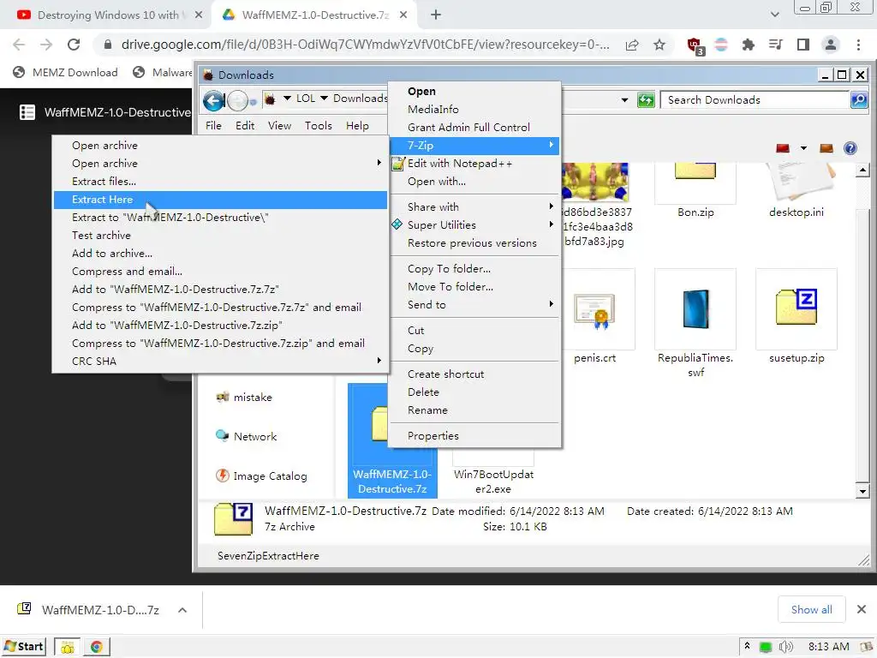Image resolution: width=877 pixels, height=658 pixels.
Task: Open the view options dropdown arrow
Action: tap(803, 148)
